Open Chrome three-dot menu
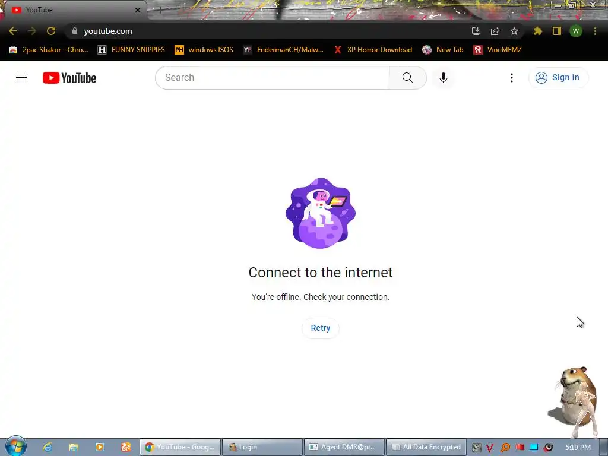This screenshot has height=456, width=608. pos(595,31)
